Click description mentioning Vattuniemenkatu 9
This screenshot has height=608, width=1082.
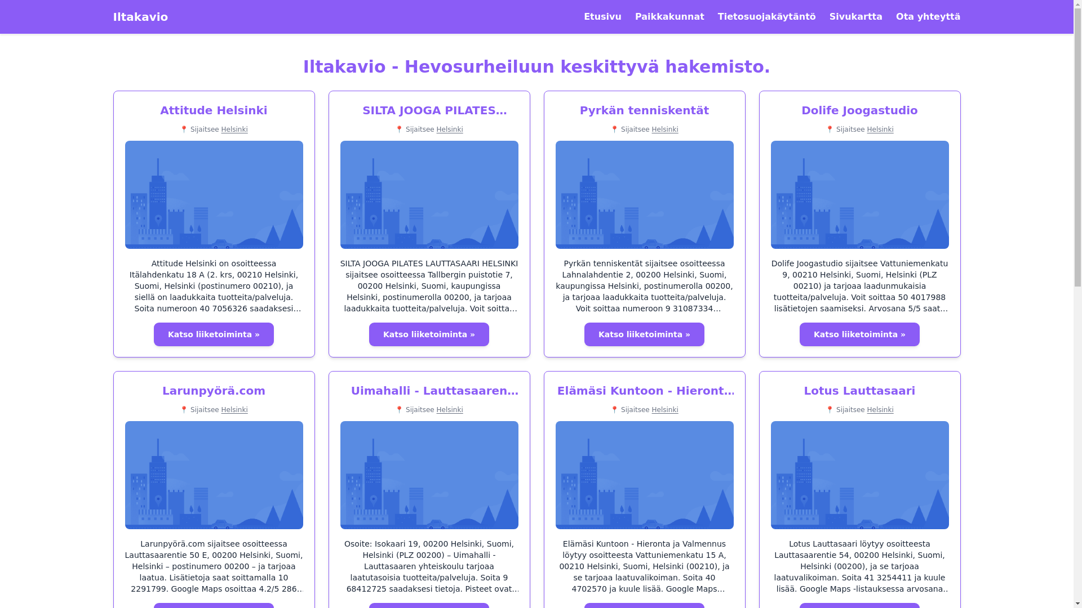860,286
